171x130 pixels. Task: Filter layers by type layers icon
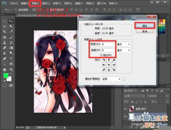click(x=152, y=91)
